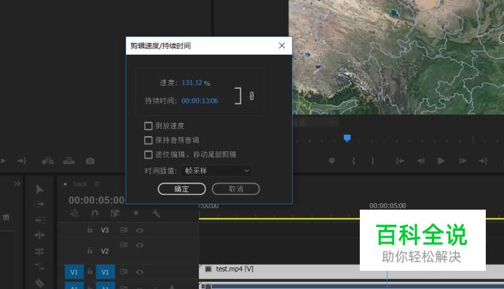Toggle V1 track output eye
The image size is (504, 289).
click(x=140, y=272)
